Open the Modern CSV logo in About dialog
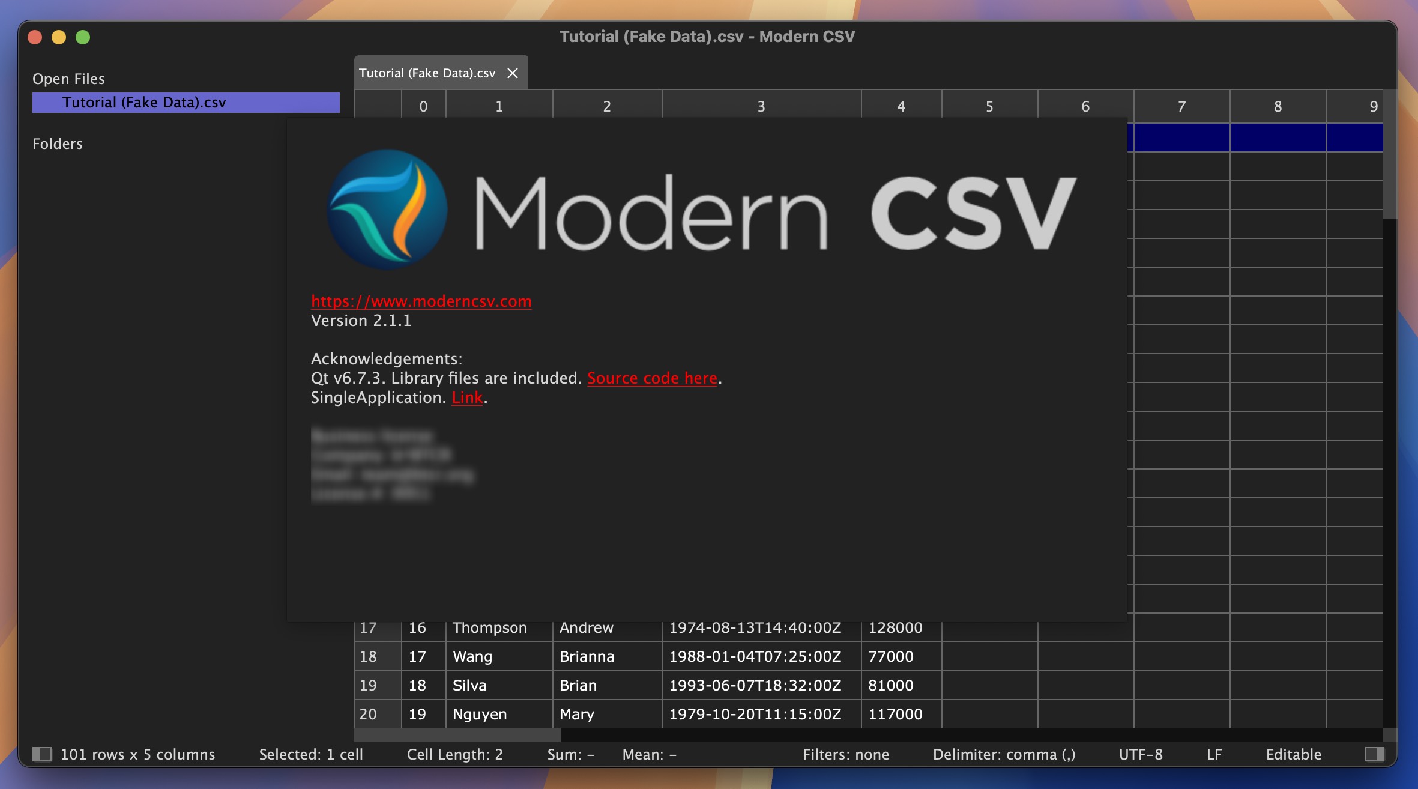Screen dimensions: 1418x789 (x=702, y=210)
